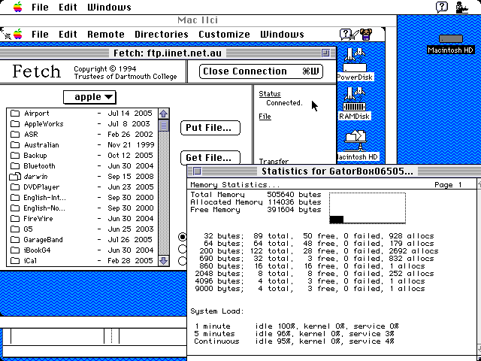Click the '1 minute idle 100%' line
Screen dimensions: 481x361
[296, 326]
